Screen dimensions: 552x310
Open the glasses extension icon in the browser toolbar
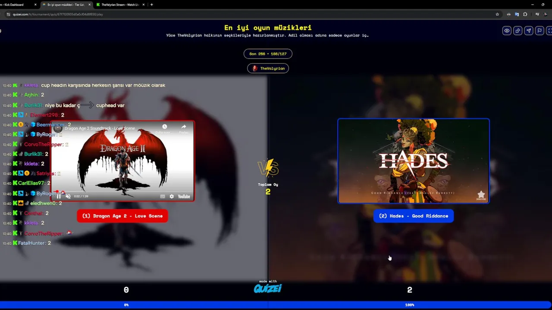pos(508,14)
